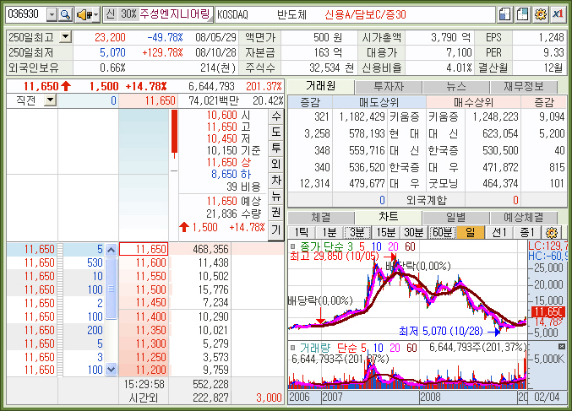Image resolution: width=572 pixels, height=411 pixels.
Task: Open the 직전 dropdown selector
Action: [50, 100]
